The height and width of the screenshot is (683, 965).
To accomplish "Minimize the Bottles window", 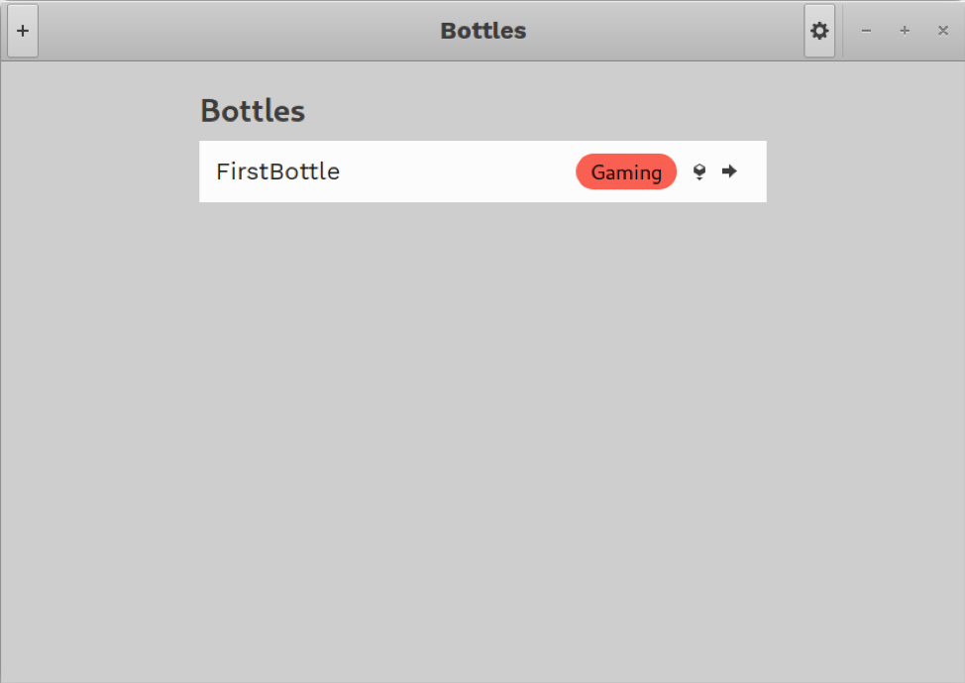I will click(866, 31).
